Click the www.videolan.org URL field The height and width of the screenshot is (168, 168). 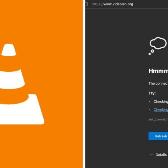pyautogui.click(x=112, y=4)
